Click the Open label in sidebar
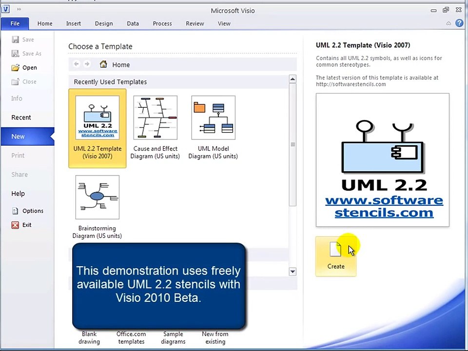The width and height of the screenshot is (468, 351). point(30,67)
